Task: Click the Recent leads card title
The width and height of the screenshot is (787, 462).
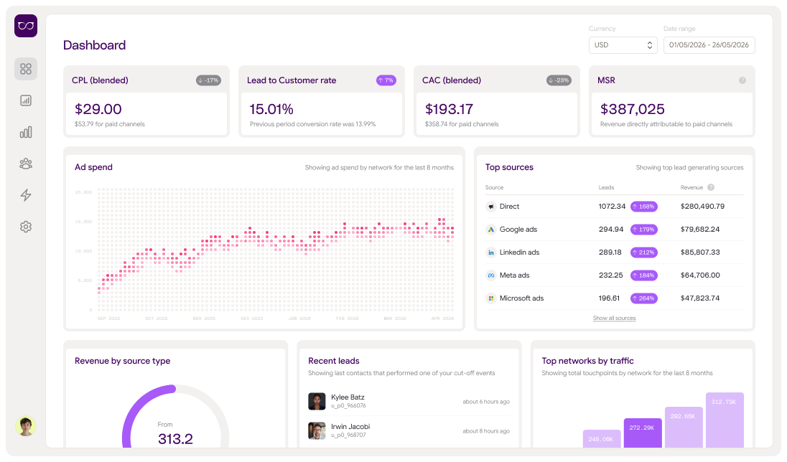Action: pos(334,361)
